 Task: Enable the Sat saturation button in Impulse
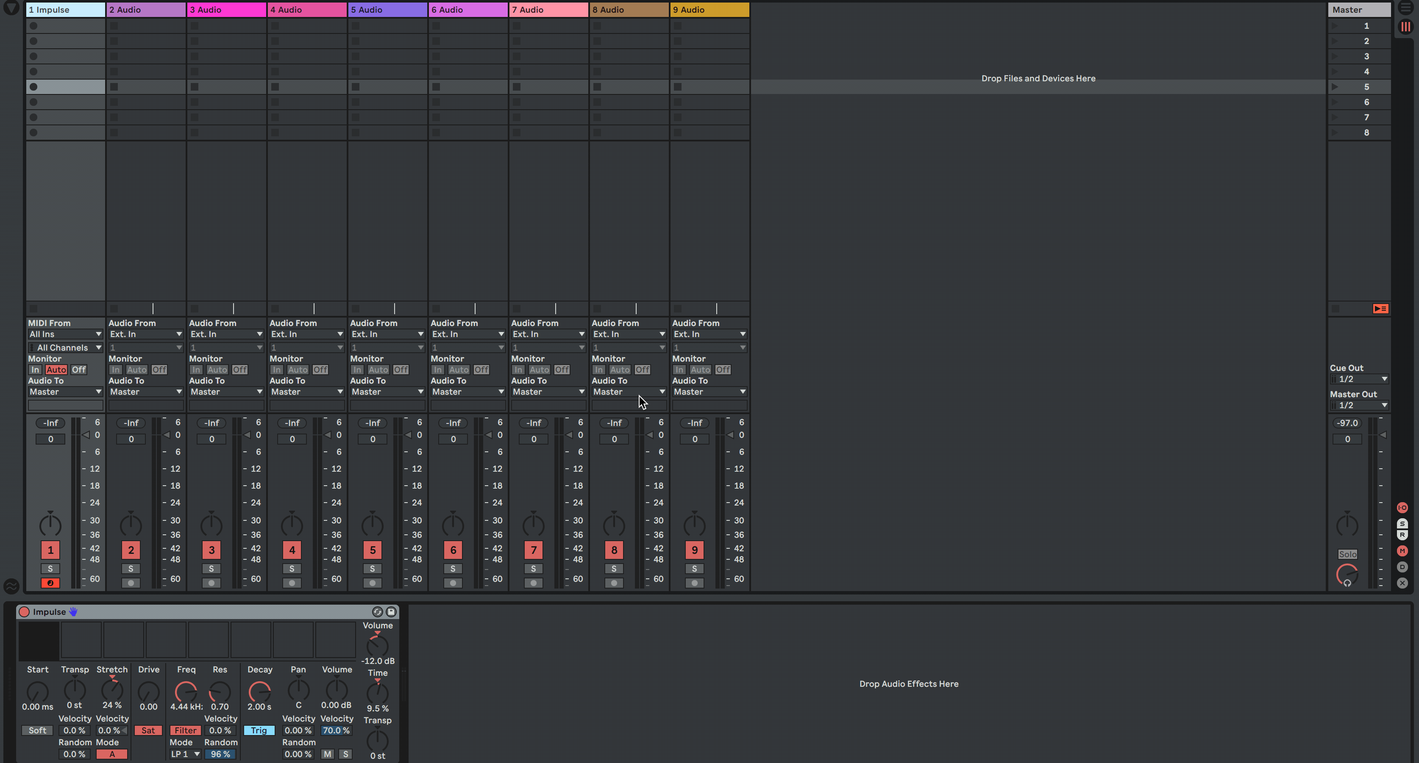tap(148, 730)
